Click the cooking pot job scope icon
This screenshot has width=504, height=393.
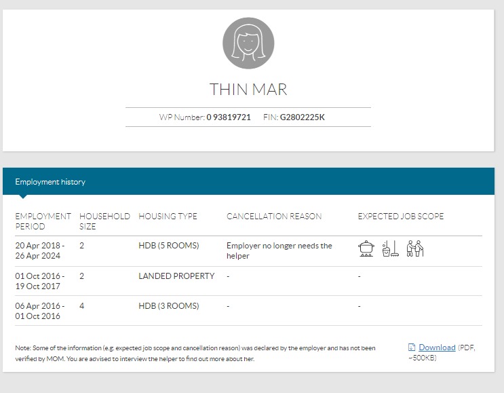click(366, 249)
